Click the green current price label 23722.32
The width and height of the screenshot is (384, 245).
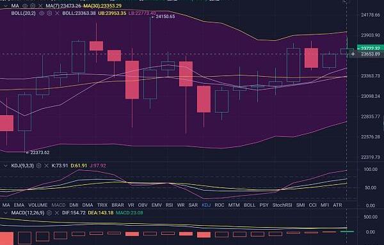[371, 48]
